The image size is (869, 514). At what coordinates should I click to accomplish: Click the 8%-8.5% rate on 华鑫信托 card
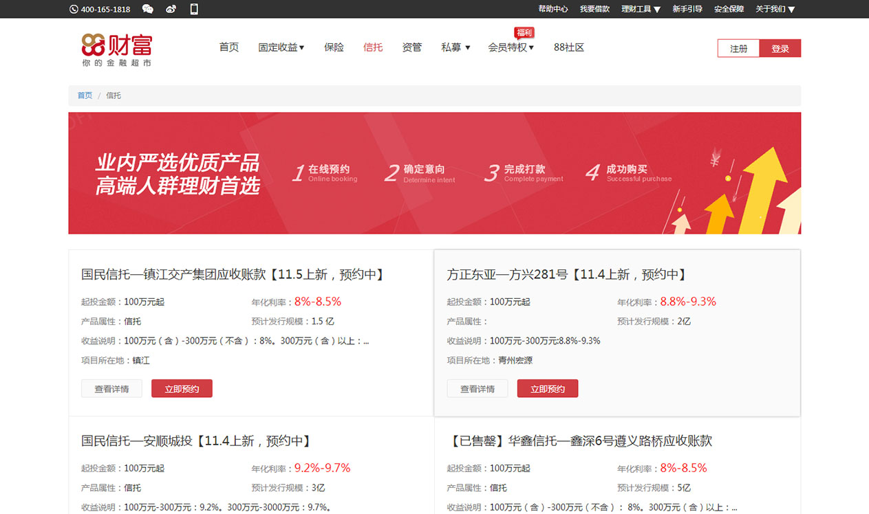(x=684, y=468)
